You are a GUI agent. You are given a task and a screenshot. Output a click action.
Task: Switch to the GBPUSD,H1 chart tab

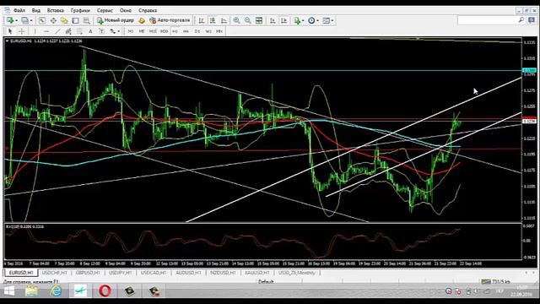pyautogui.click(x=88, y=273)
